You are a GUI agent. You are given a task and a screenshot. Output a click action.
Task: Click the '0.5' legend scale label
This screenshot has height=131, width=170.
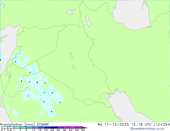tap(9, 130)
